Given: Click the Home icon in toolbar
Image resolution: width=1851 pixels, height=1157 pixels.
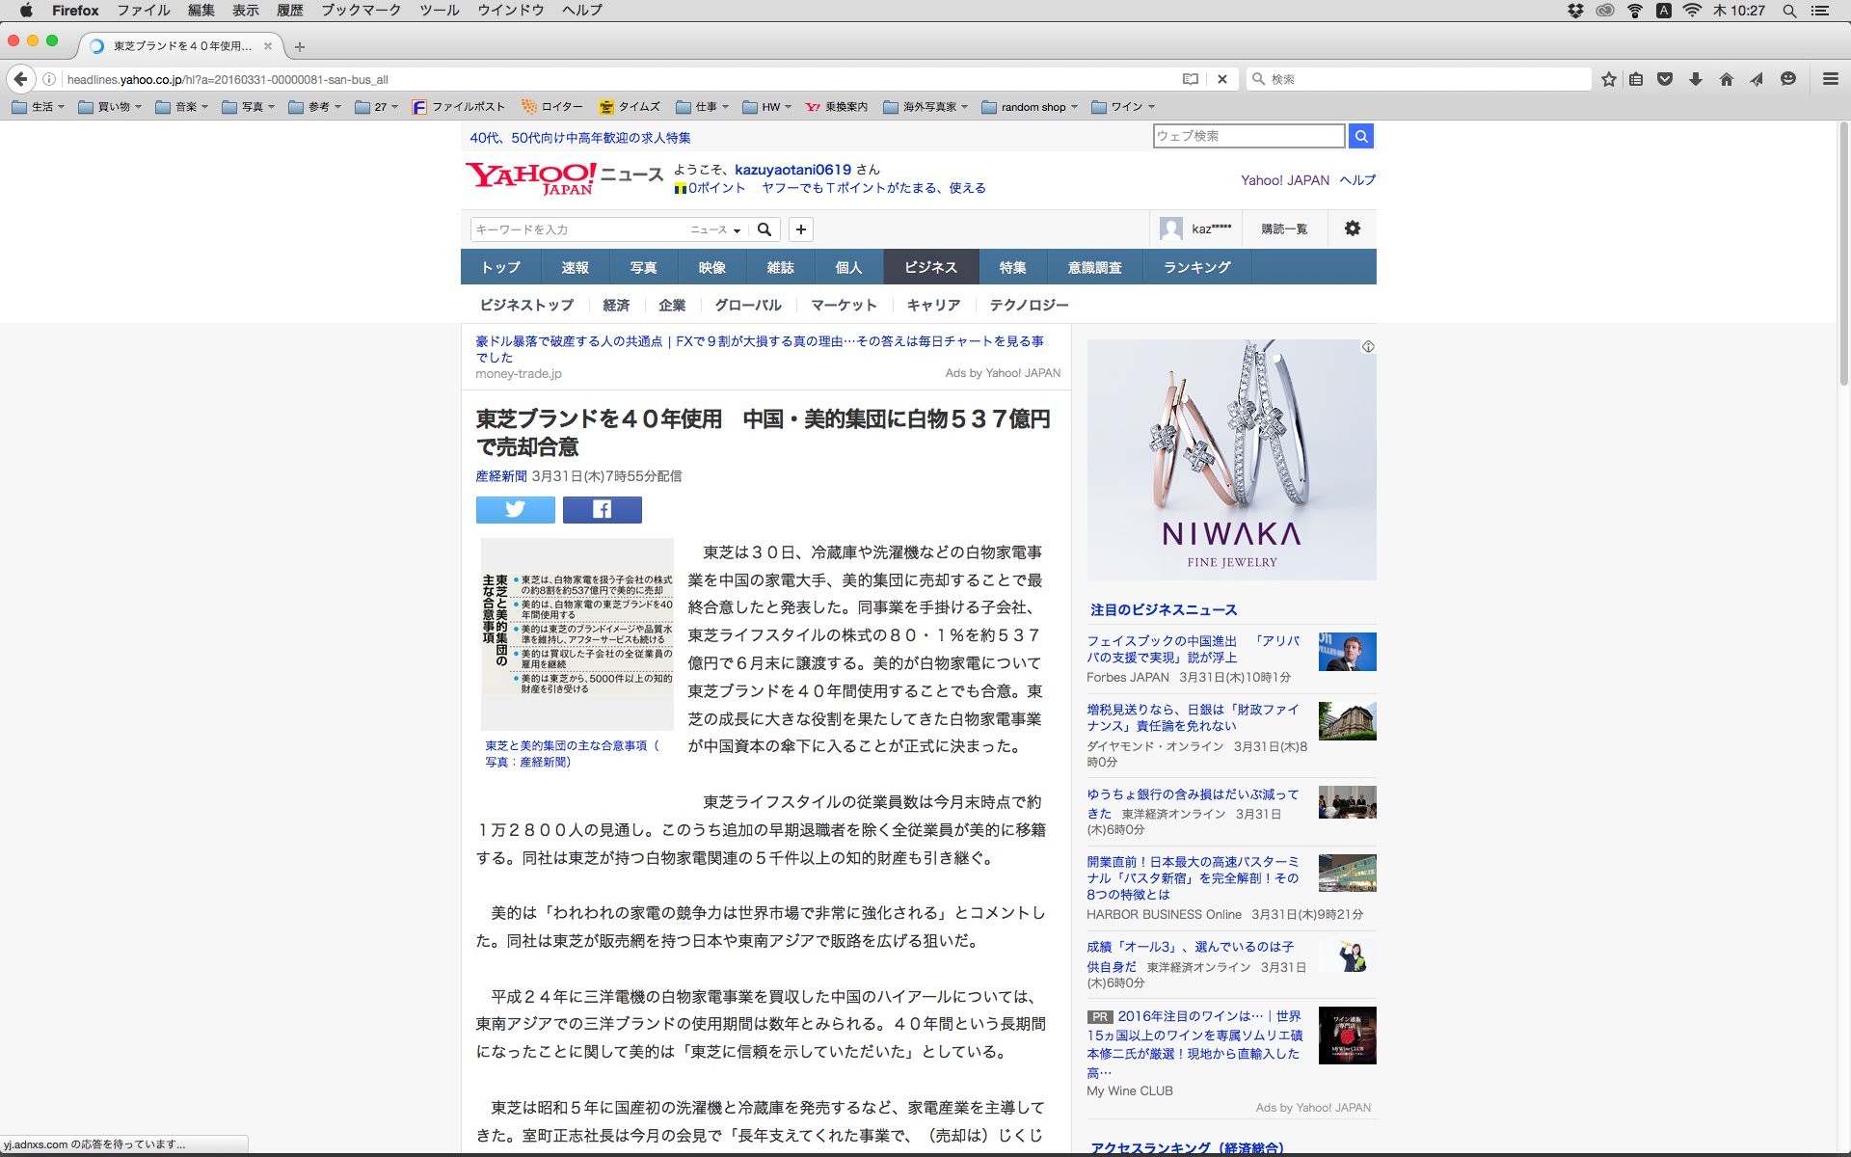Looking at the screenshot, I should (1726, 79).
